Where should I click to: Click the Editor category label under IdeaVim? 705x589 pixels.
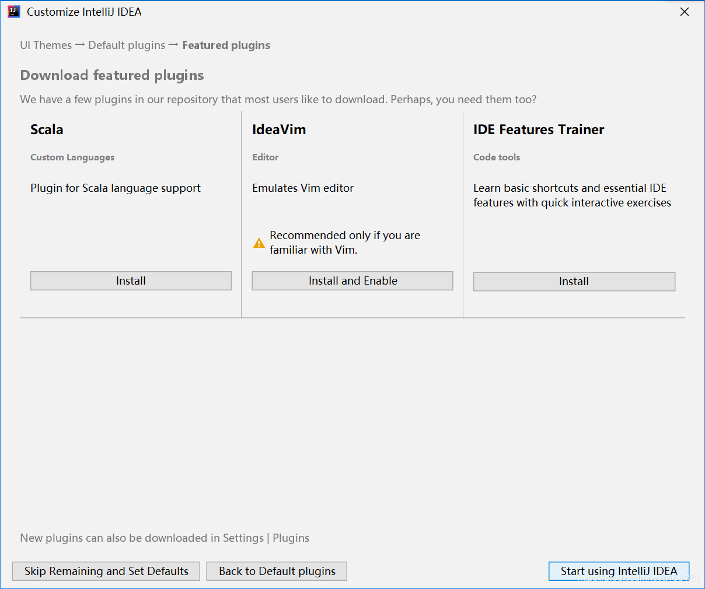266,157
